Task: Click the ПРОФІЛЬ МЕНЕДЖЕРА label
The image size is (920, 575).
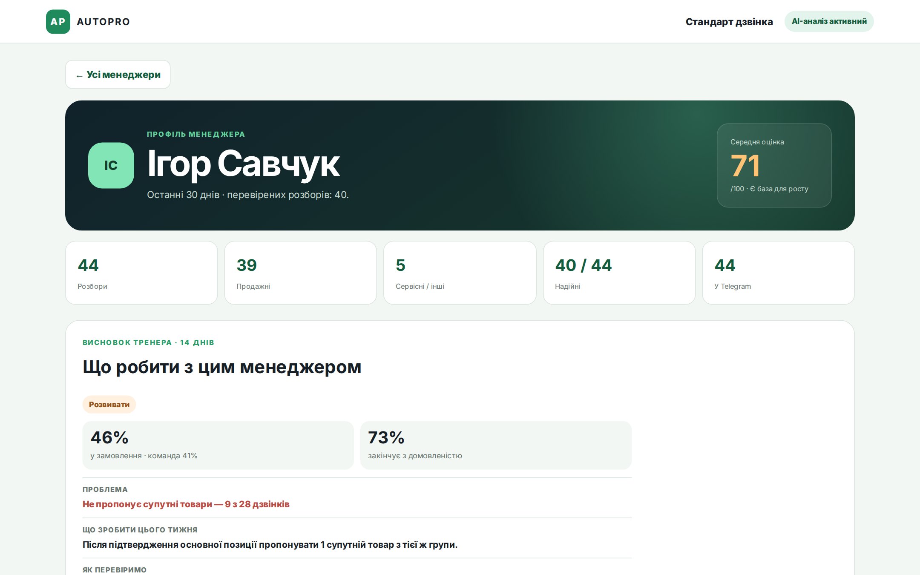Action: (x=196, y=134)
